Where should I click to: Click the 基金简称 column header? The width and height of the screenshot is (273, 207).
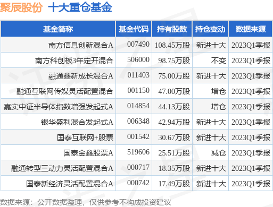pos(58,29)
